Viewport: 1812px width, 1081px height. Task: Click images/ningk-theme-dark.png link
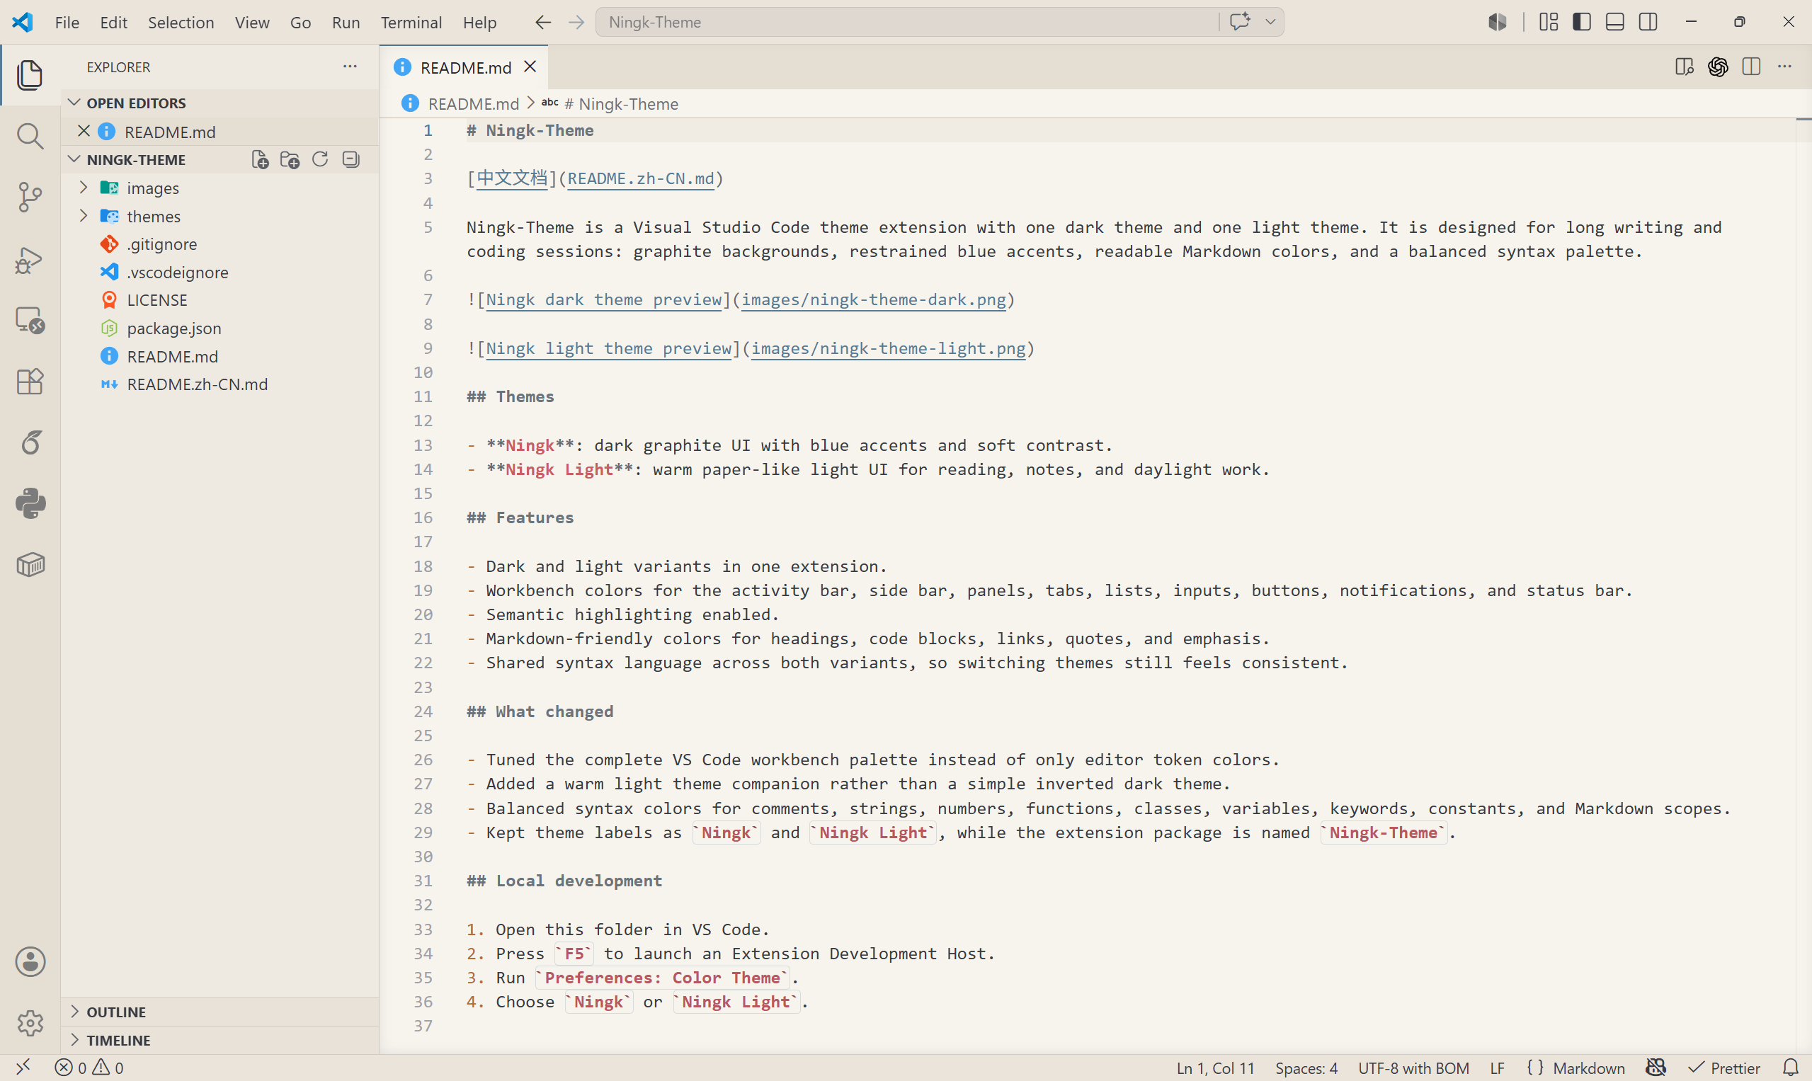tap(873, 299)
